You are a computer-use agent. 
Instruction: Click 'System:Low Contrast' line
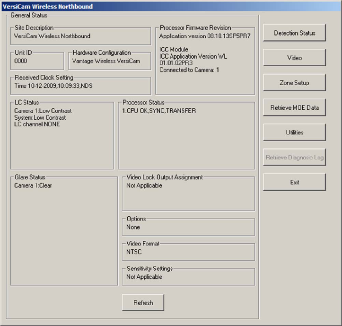pos(40,118)
